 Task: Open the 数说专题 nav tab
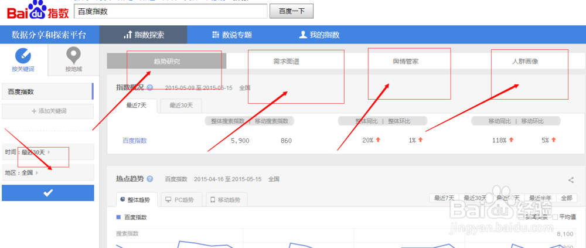click(231, 35)
